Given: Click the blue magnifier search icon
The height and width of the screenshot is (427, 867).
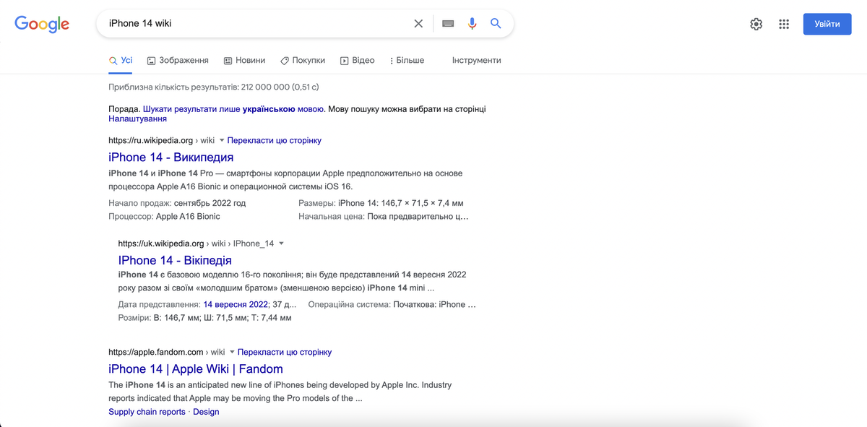Looking at the screenshot, I should pyautogui.click(x=496, y=24).
